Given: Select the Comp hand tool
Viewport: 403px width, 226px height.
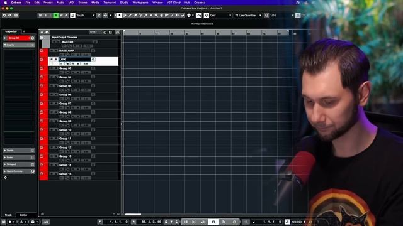Looking at the screenshot, I should tap(161, 15).
